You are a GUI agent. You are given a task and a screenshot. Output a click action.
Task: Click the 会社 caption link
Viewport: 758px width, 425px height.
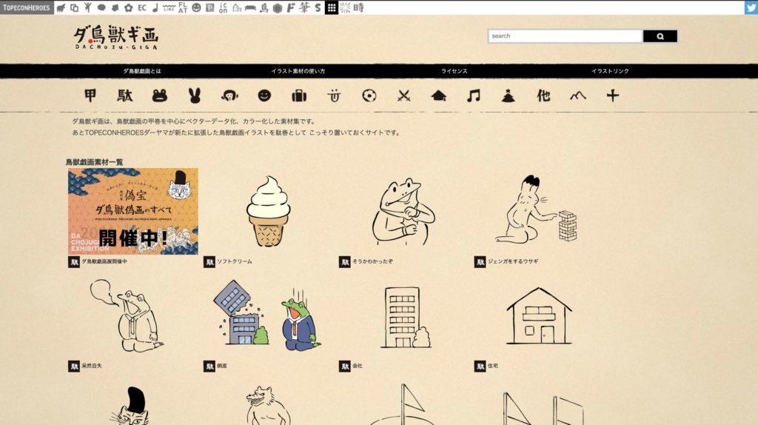point(358,366)
